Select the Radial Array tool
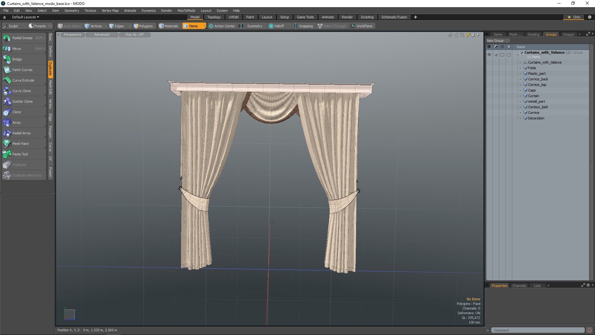This screenshot has height=335, width=595. pos(21,133)
